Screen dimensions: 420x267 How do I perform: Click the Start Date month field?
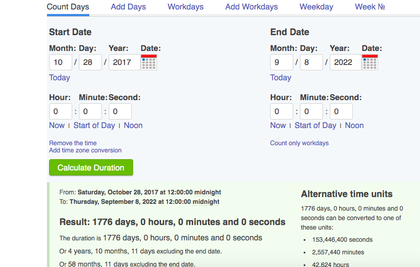60,62
